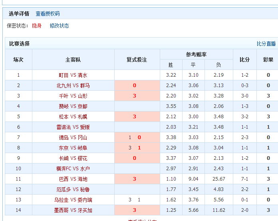Switch to the 查看授权码 tab

tap(48, 14)
